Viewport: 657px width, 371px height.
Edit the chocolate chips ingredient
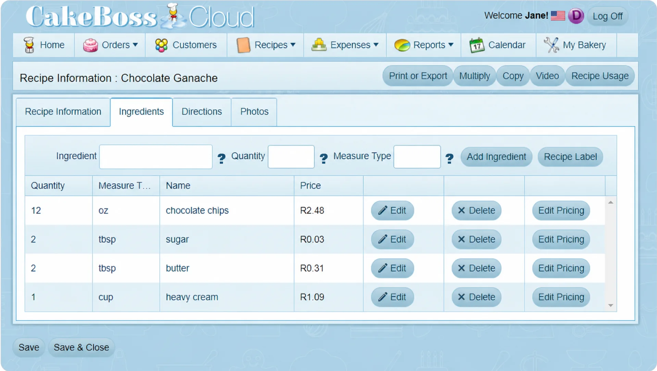(392, 211)
